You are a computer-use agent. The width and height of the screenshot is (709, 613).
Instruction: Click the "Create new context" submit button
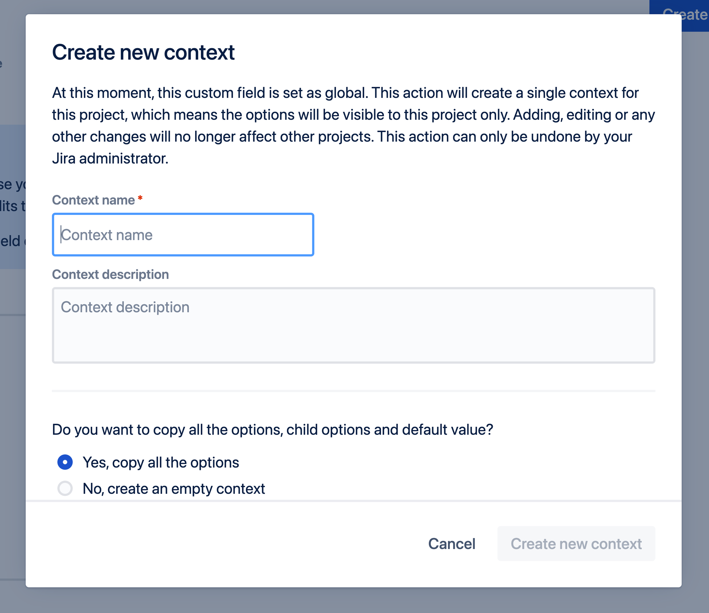coord(576,543)
